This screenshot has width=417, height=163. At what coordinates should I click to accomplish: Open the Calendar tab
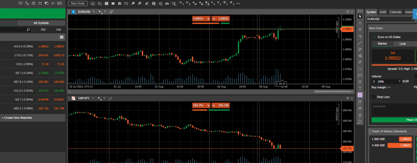[396, 12]
